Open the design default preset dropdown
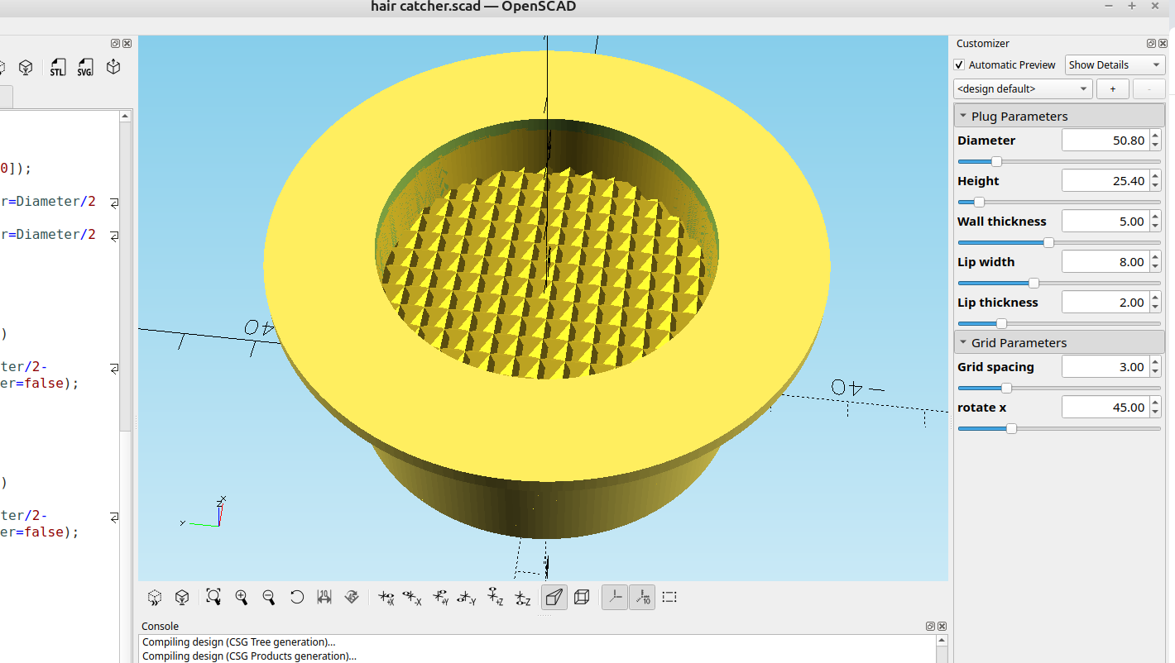This screenshot has height=663, width=1175. click(x=1023, y=88)
